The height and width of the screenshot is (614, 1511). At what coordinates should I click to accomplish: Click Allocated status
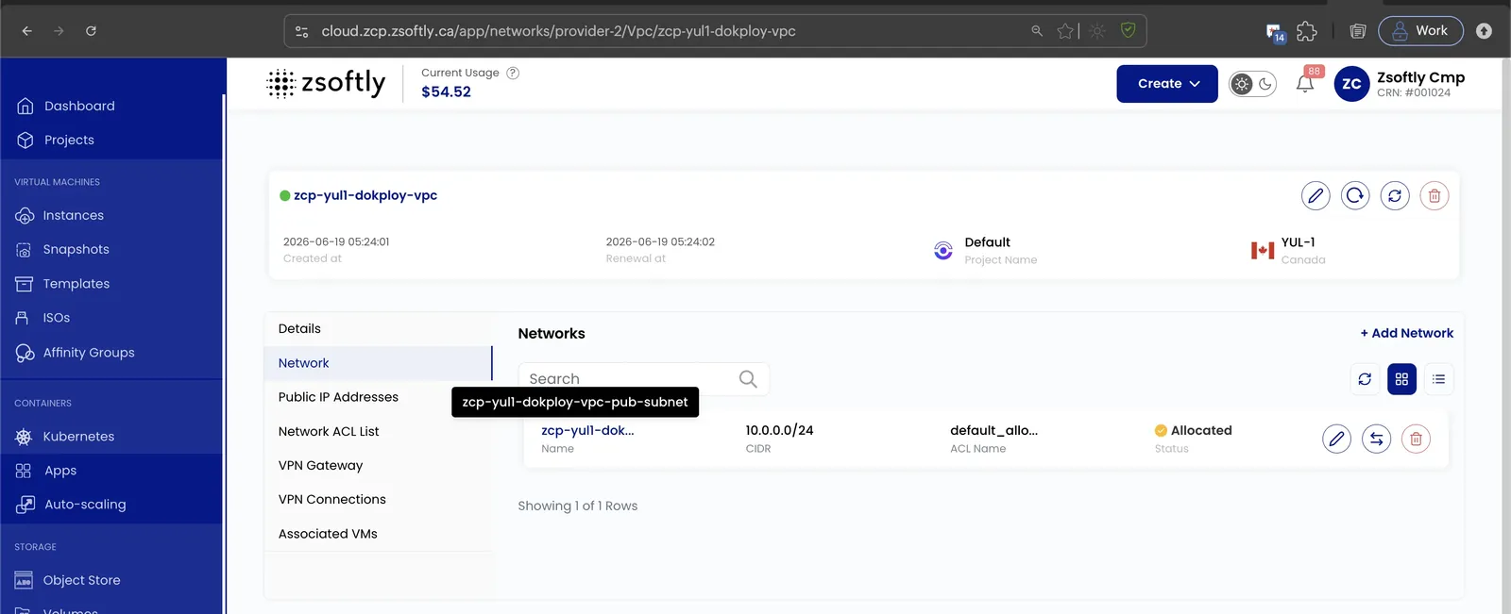click(1193, 430)
